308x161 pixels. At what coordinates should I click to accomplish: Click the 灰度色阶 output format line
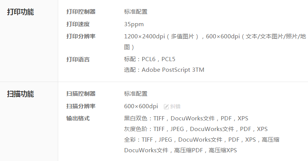pos(196,129)
